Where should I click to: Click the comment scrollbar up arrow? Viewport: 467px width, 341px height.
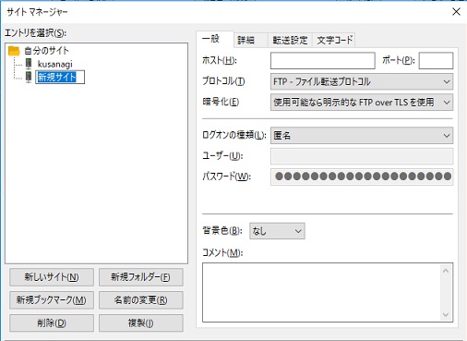446,271
